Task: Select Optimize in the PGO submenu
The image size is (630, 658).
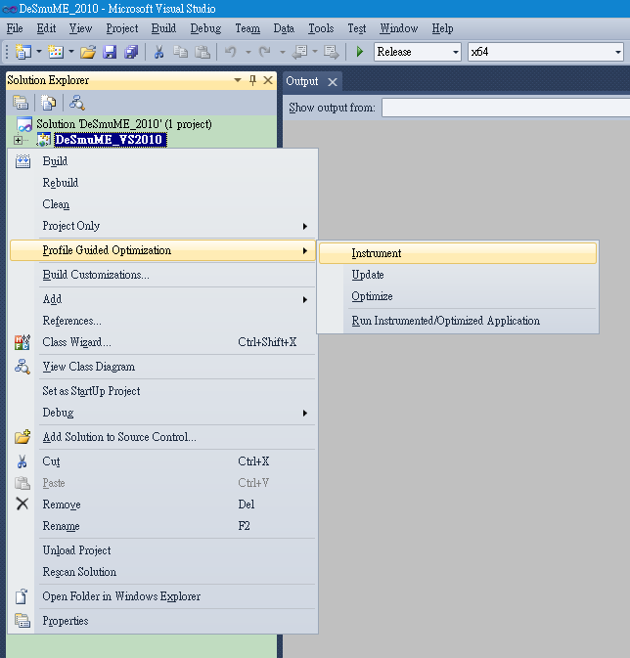Action: coord(458,296)
